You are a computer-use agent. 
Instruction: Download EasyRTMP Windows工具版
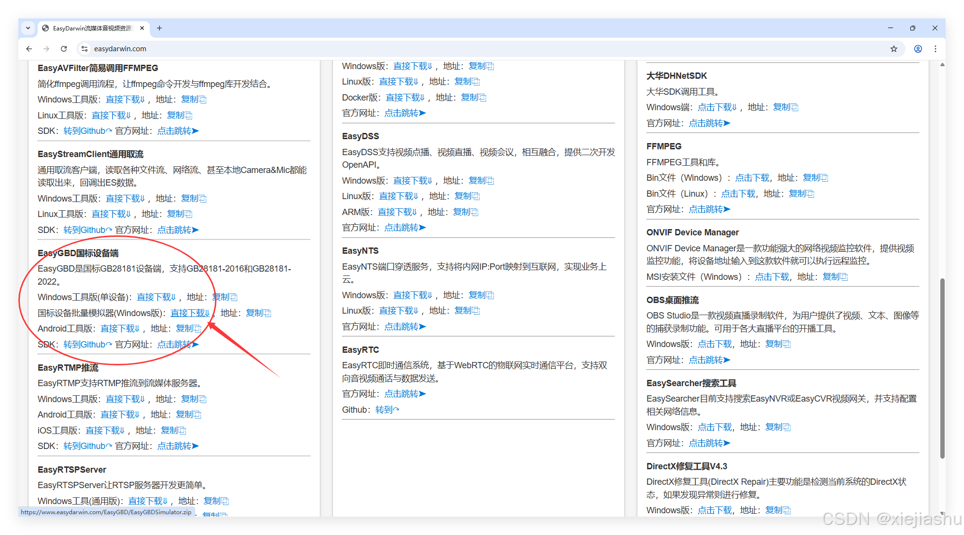point(125,399)
